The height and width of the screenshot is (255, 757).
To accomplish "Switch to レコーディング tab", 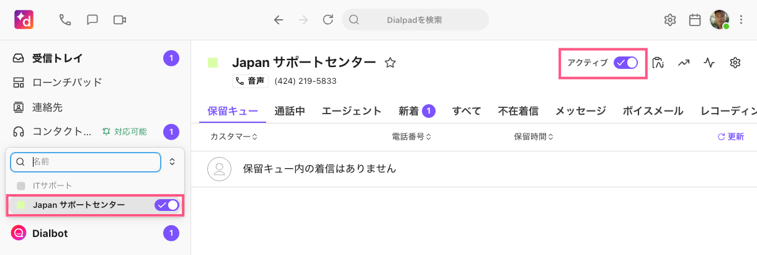I will [x=728, y=111].
